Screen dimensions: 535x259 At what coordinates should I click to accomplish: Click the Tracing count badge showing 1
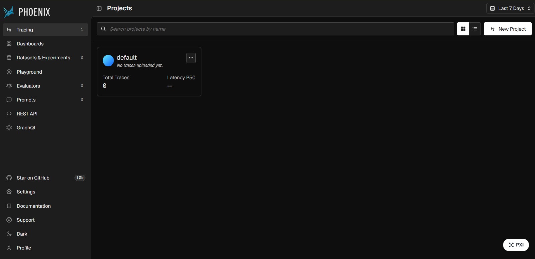(82, 30)
